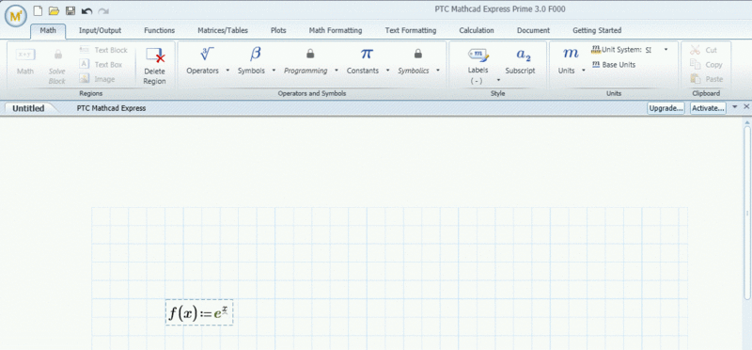Viewport: 752px width, 350px height.
Task: Undo the last action
Action: [x=86, y=10]
